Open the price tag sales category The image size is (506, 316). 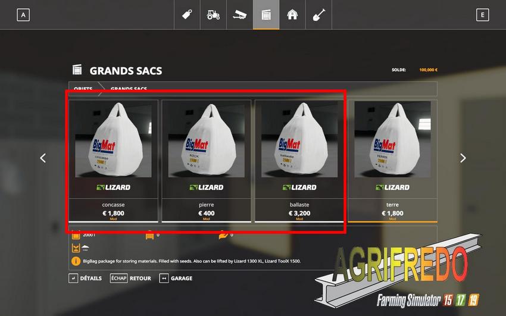[187, 15]
